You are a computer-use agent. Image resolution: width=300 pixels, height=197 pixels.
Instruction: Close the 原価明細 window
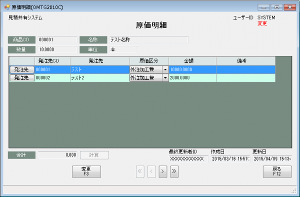290,7
